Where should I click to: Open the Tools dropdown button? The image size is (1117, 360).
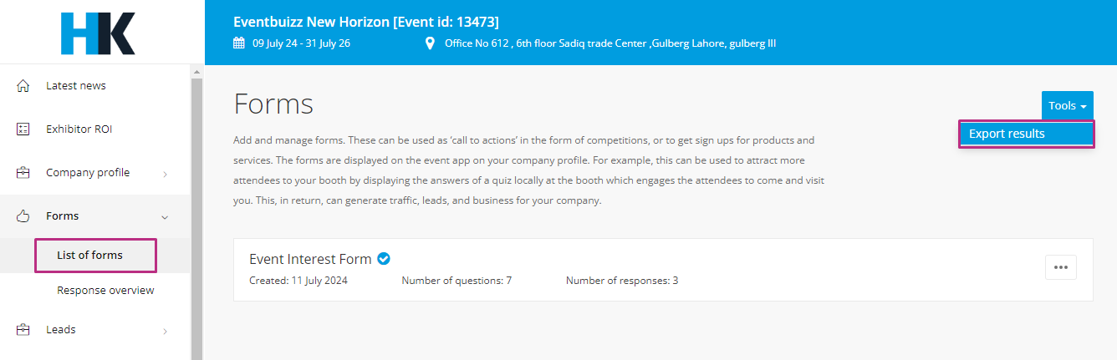point(1067,106)
